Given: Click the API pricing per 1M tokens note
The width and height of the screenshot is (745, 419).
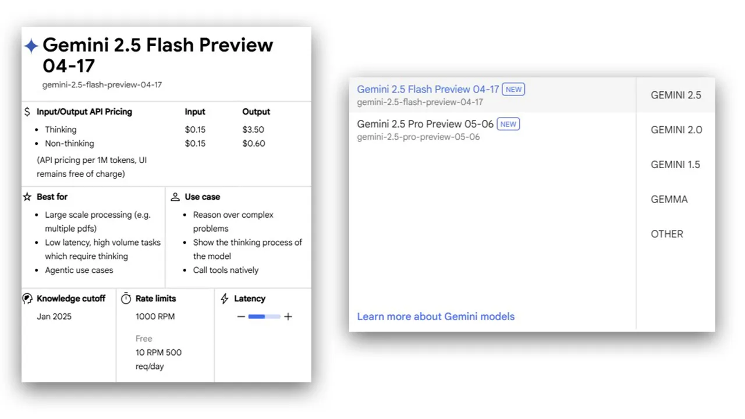Looking at the screenshot, I should point(91,167).
